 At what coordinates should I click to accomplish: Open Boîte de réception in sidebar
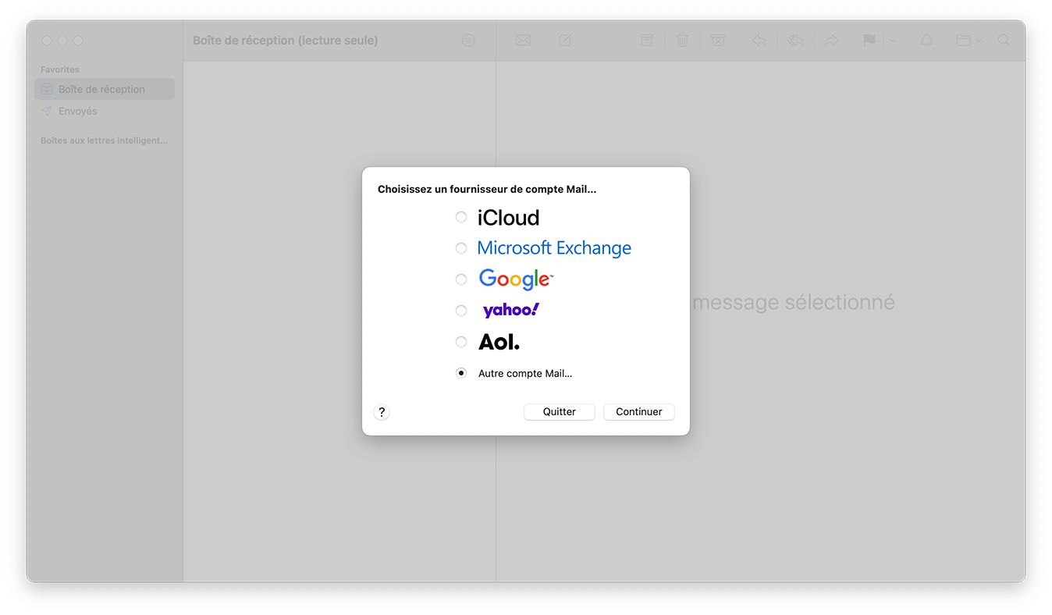[105, 89]
